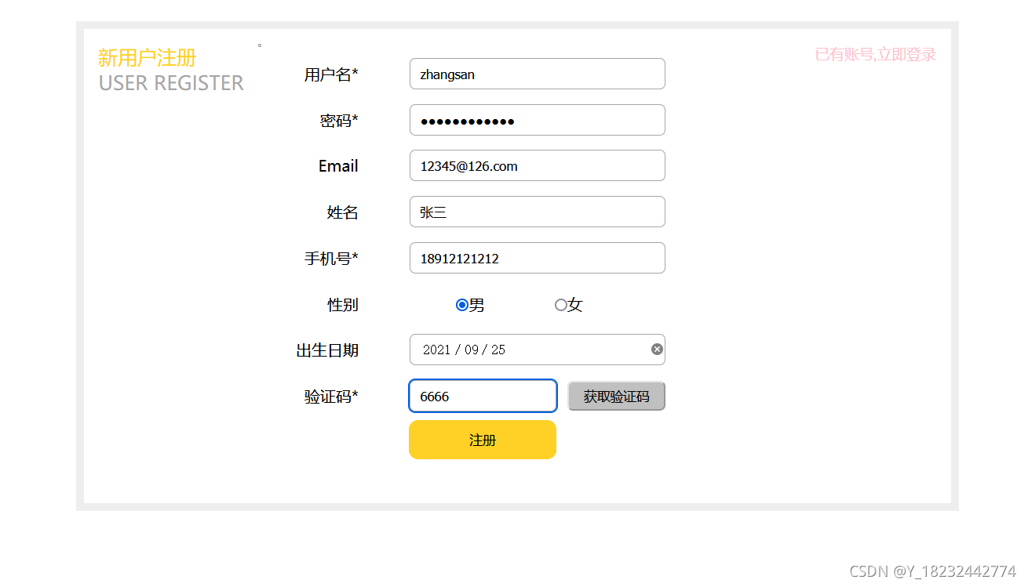The height and width of the screenshot is (587, 1028).
Task: Click the 出生日期 label
Action: click(327, 350)
